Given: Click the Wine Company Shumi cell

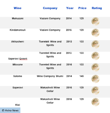Looking at the screenshot, I should [x=50, y=76].
